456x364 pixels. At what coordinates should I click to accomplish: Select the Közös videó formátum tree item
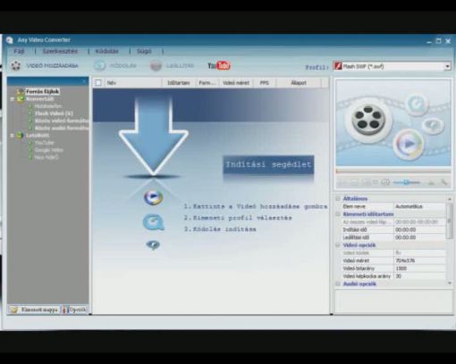(62, 120)
